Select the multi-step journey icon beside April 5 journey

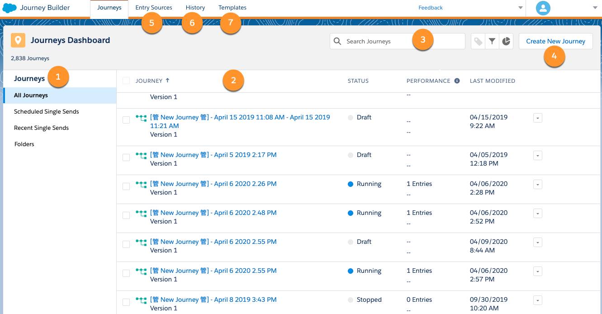click(142, 154)
